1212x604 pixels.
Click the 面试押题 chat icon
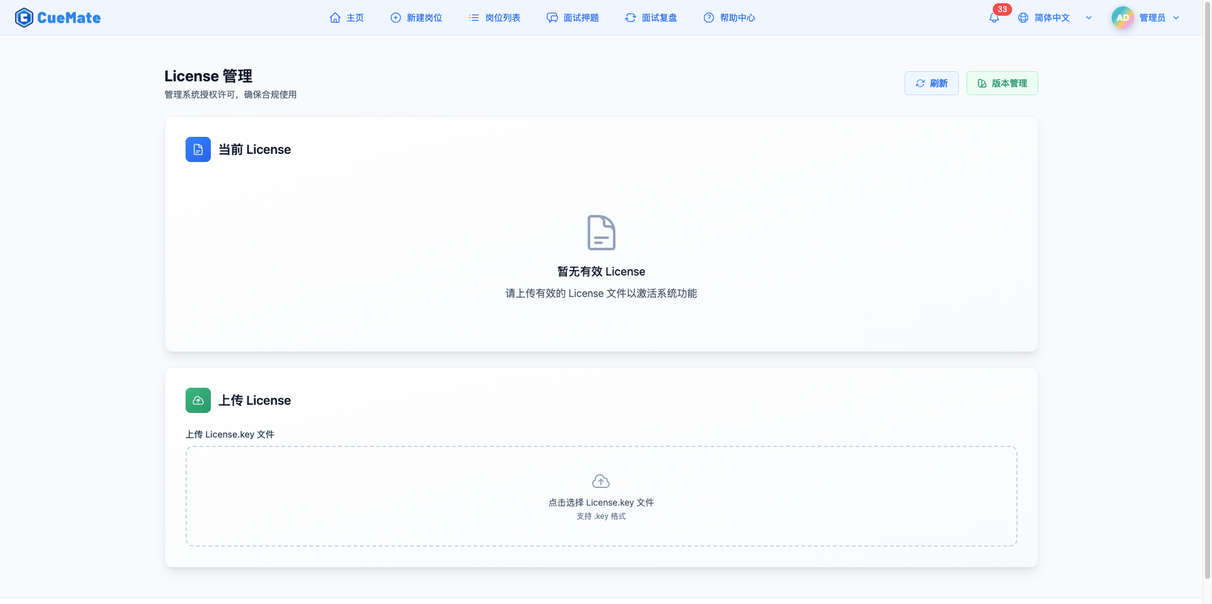552,18
